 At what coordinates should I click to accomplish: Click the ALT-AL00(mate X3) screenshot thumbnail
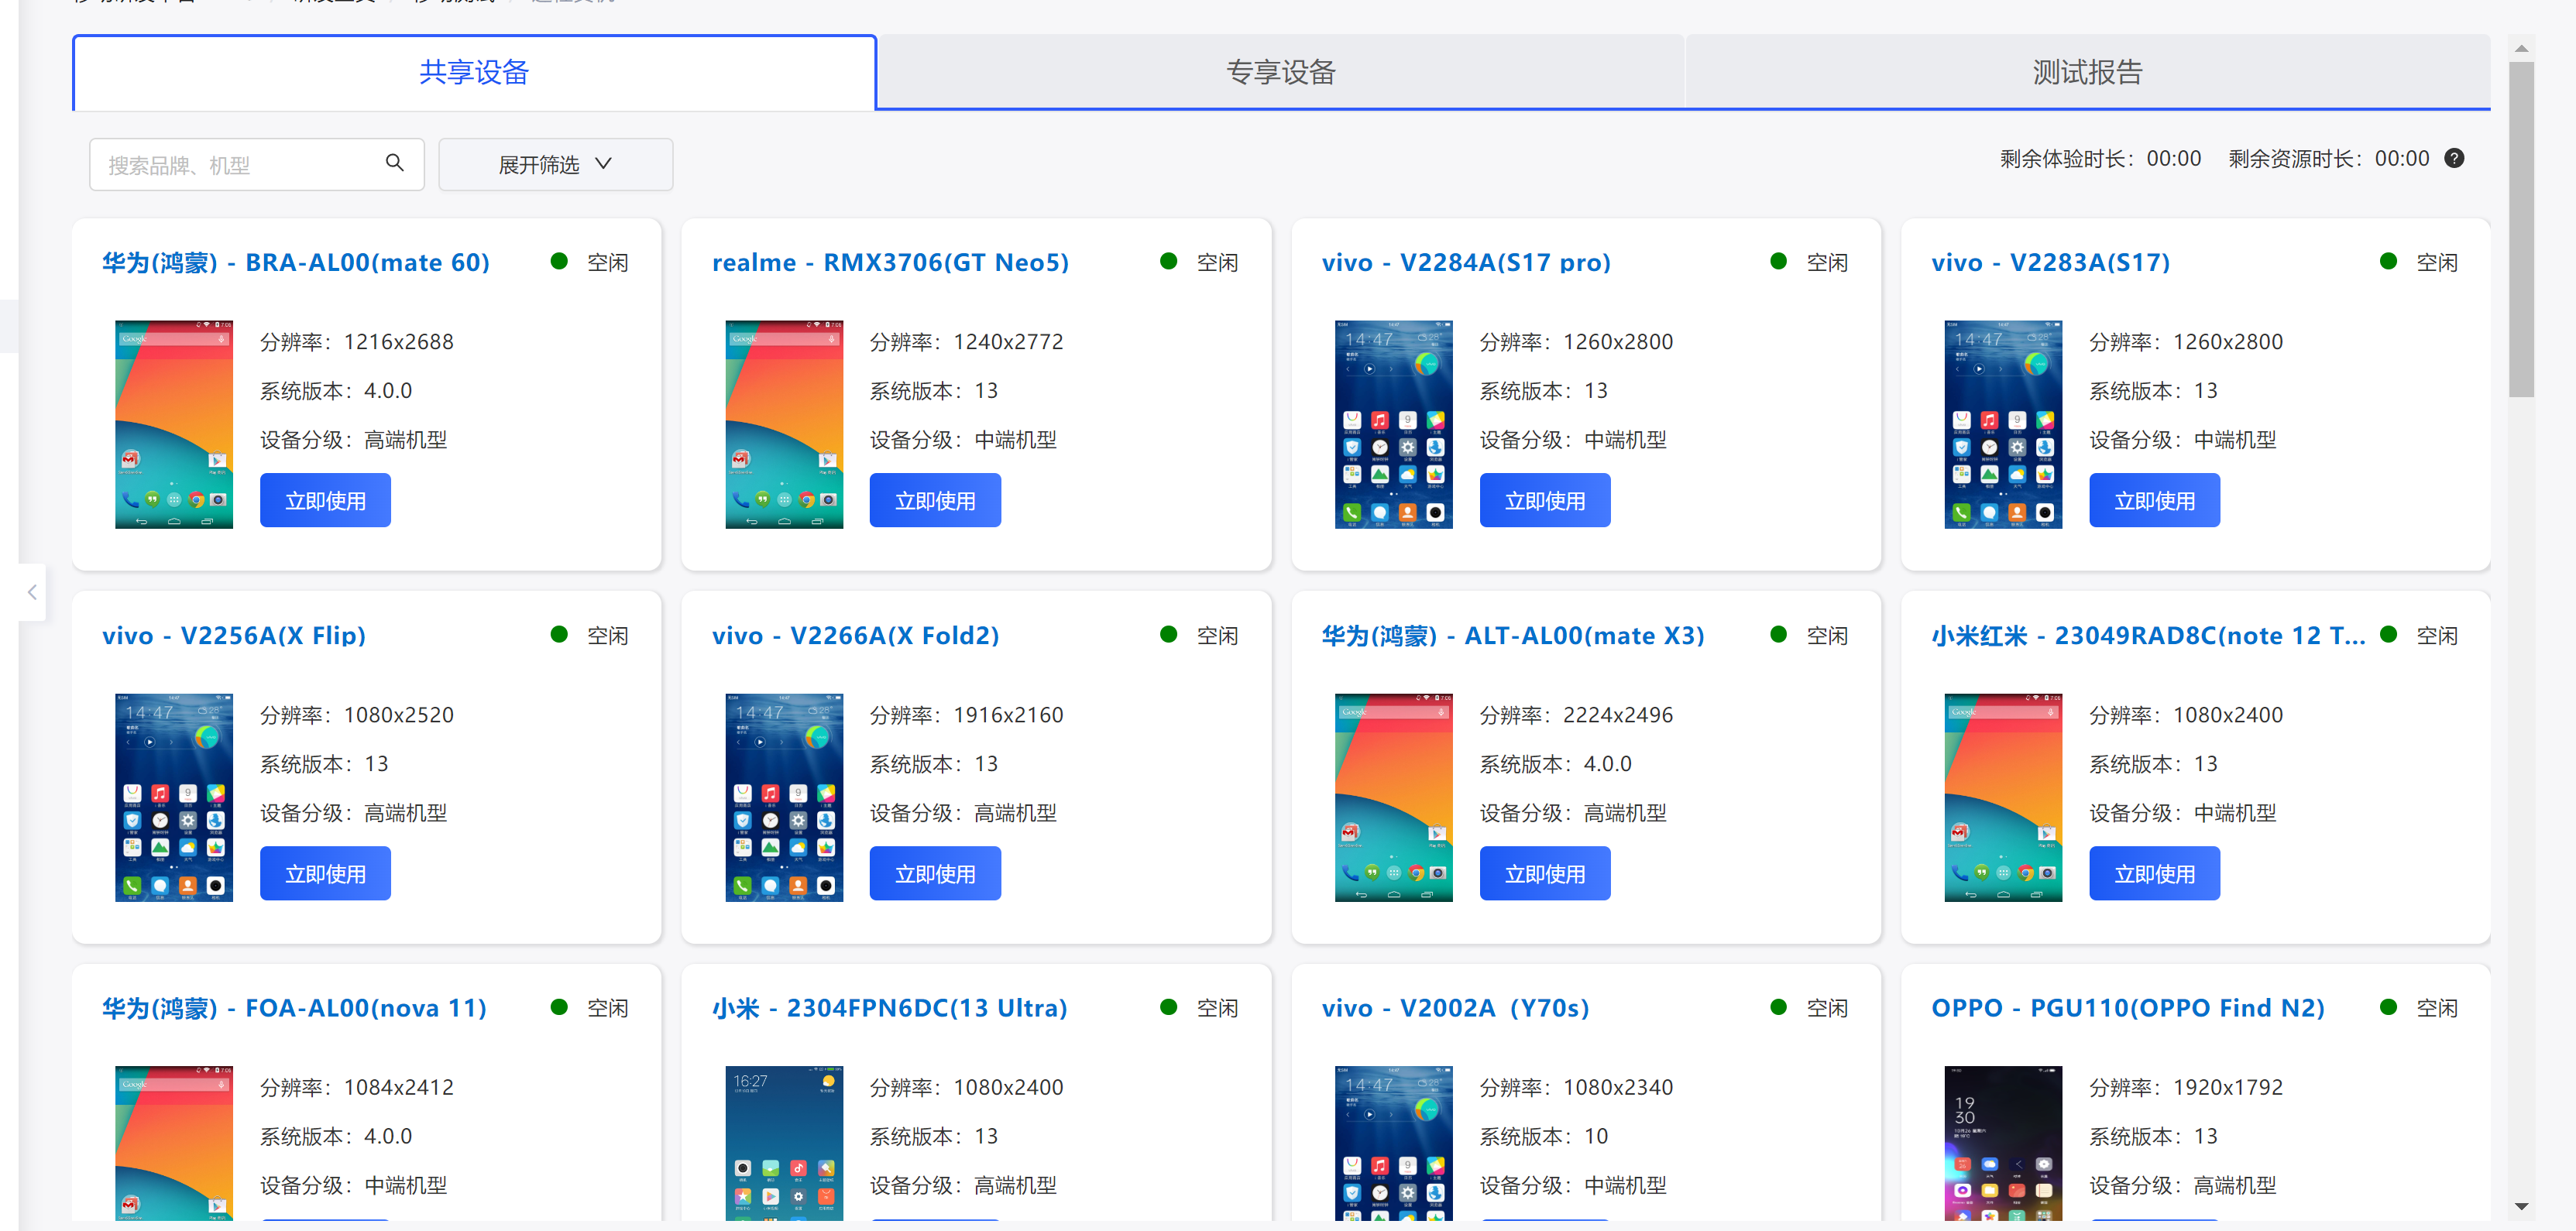pos(1393,797)
